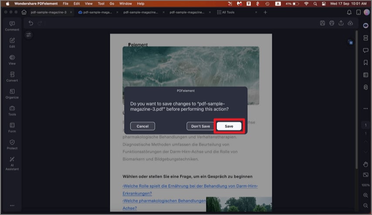Viewport: 372px width, 215px height.
Task: Open the right panel more options
Action: [365, 108]
